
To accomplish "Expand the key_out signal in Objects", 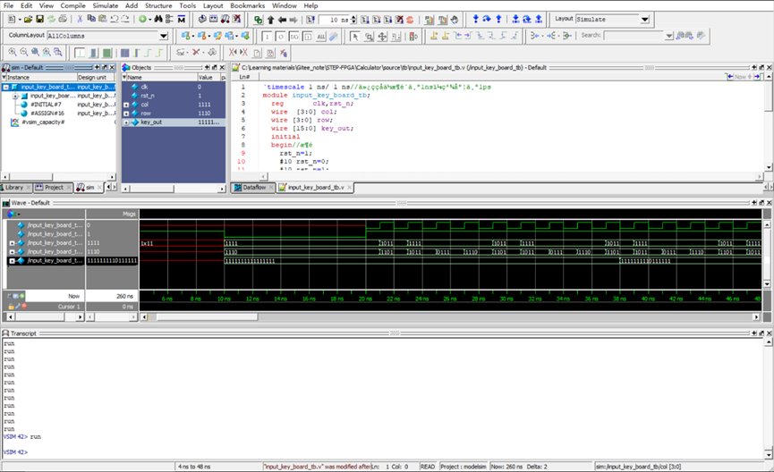I will point(126,122).
